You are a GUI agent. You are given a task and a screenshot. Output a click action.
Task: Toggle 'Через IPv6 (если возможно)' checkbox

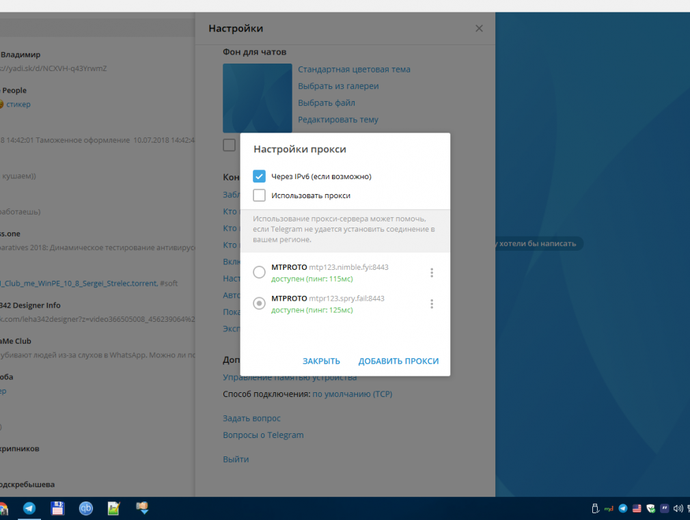(x=259, y=176)
